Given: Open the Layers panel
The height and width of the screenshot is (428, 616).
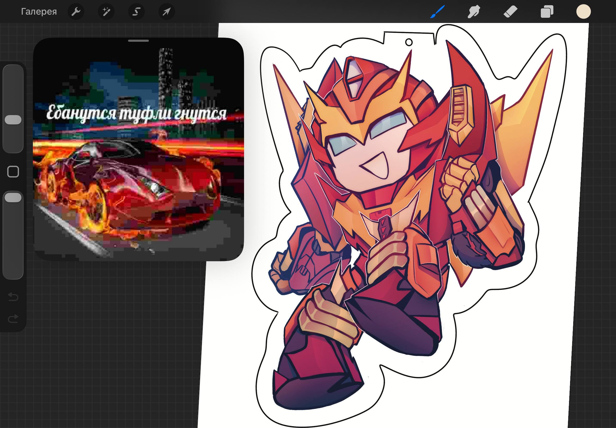Looking at the screenshot, I should 547,11.
